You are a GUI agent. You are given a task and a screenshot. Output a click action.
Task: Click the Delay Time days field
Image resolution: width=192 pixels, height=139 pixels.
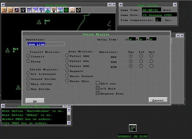pos(132,39)
